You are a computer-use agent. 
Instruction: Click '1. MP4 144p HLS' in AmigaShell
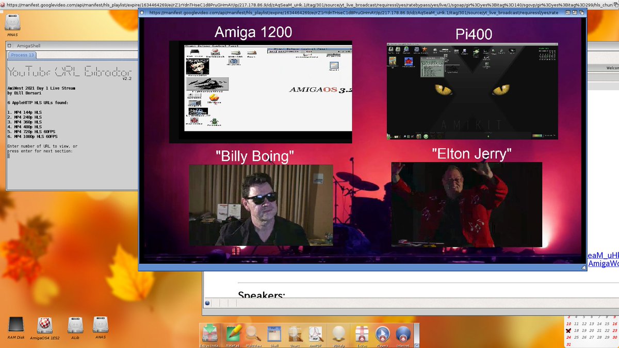click(24, 112)
